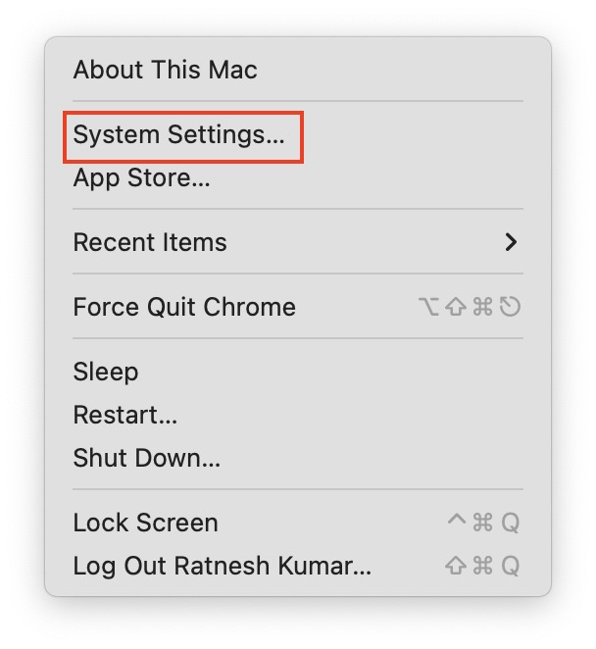Click the Command symbol beside Log Out

coord(482,566)
